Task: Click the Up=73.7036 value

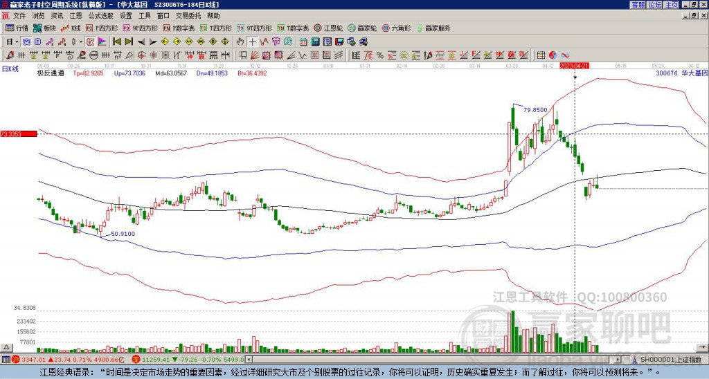Action: pyautogui.click(x=129, y=73)
